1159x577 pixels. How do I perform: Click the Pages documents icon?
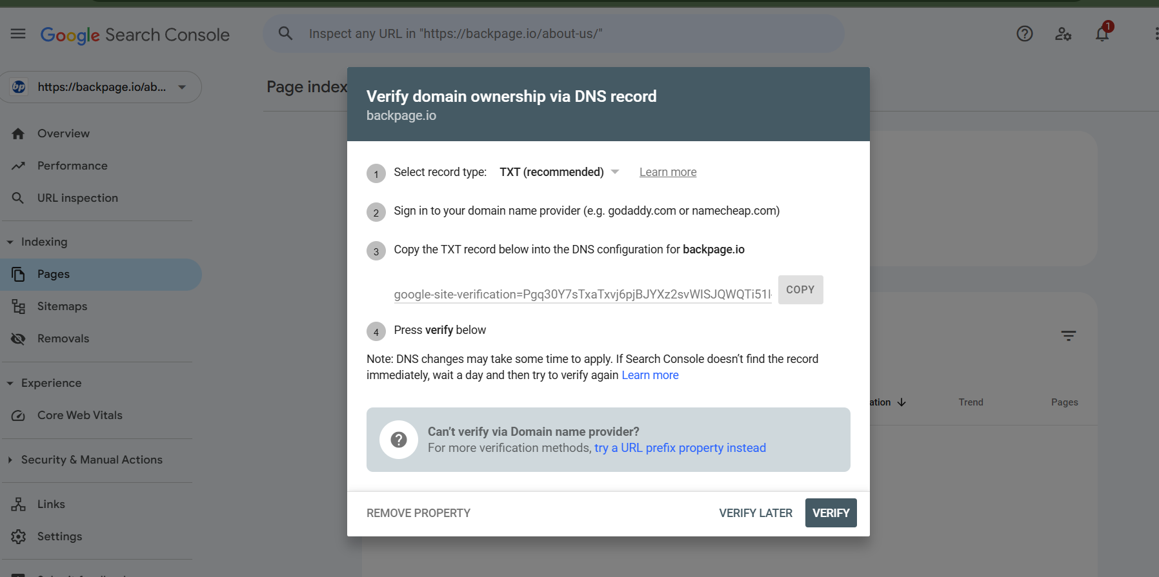(x=18, y=274)
